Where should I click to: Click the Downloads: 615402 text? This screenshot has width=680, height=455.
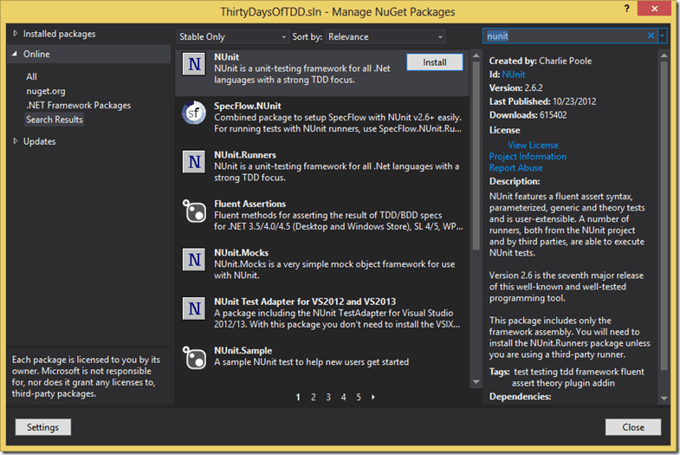tap(528, 115)
